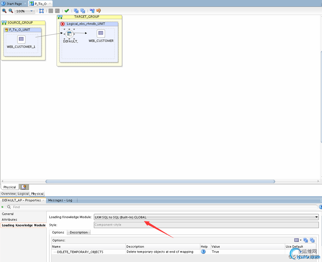The image size is (322, 262).
Task: Click the Description column header
Action: (x=163, y=246)
